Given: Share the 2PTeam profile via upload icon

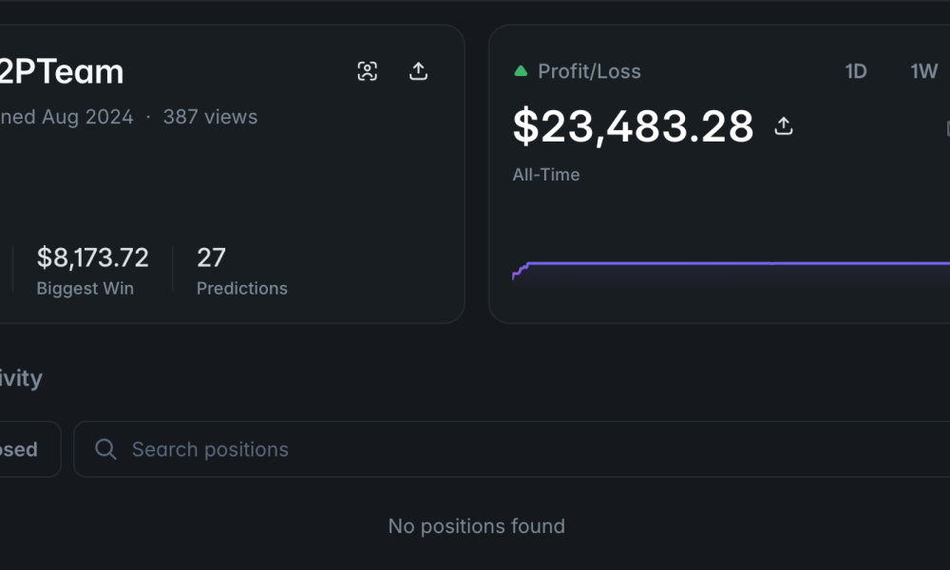Looking at the screenshot, I should coord(418,71).
